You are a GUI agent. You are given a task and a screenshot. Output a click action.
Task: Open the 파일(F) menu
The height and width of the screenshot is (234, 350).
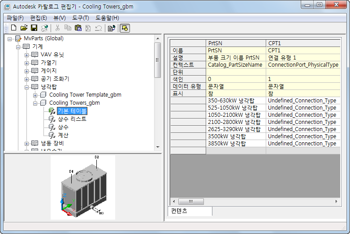15,18
